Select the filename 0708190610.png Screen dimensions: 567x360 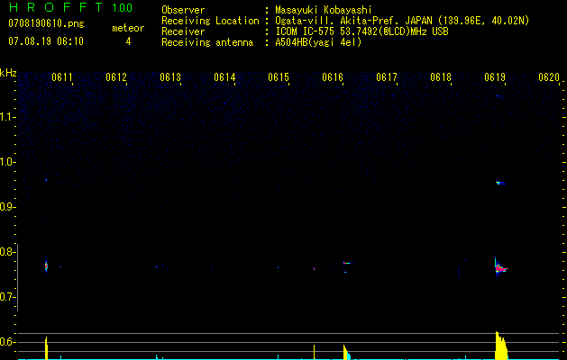point(46,23)
